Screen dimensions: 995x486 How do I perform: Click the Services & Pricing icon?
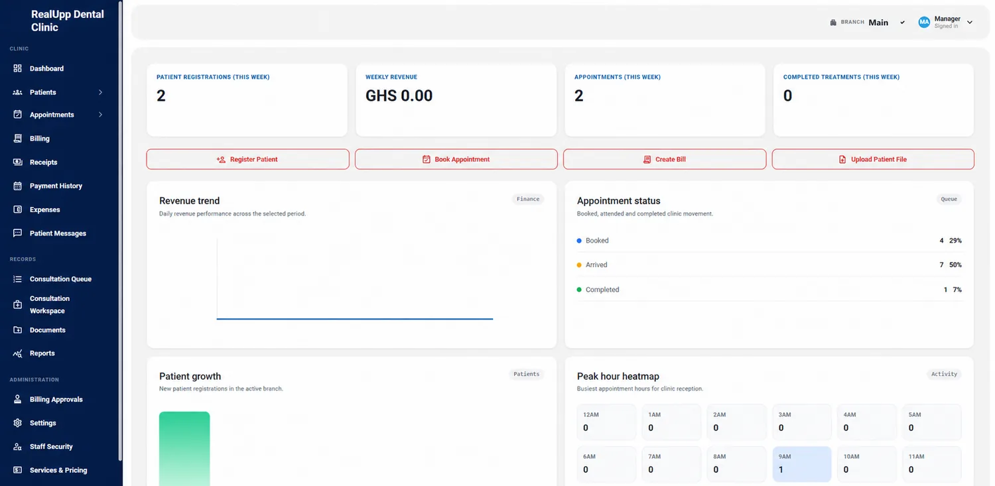point(18,470)
